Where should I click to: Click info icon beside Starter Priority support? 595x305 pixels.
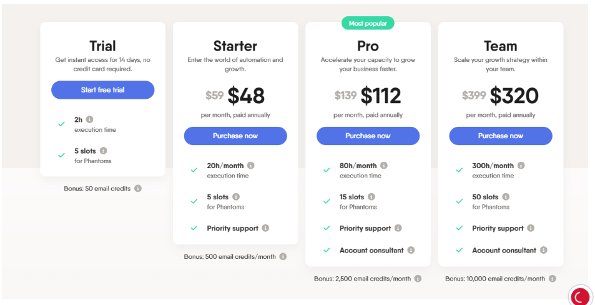[x=265, y=228]
